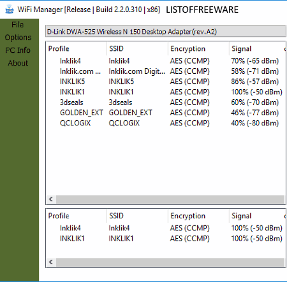The image size is (287, 282).
Task: Sort top list by Signal column
Action: [256, 48]
